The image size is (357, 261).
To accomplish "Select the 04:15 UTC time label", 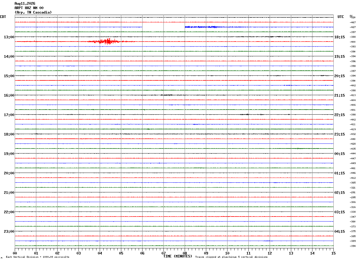I will coord(340,232).
